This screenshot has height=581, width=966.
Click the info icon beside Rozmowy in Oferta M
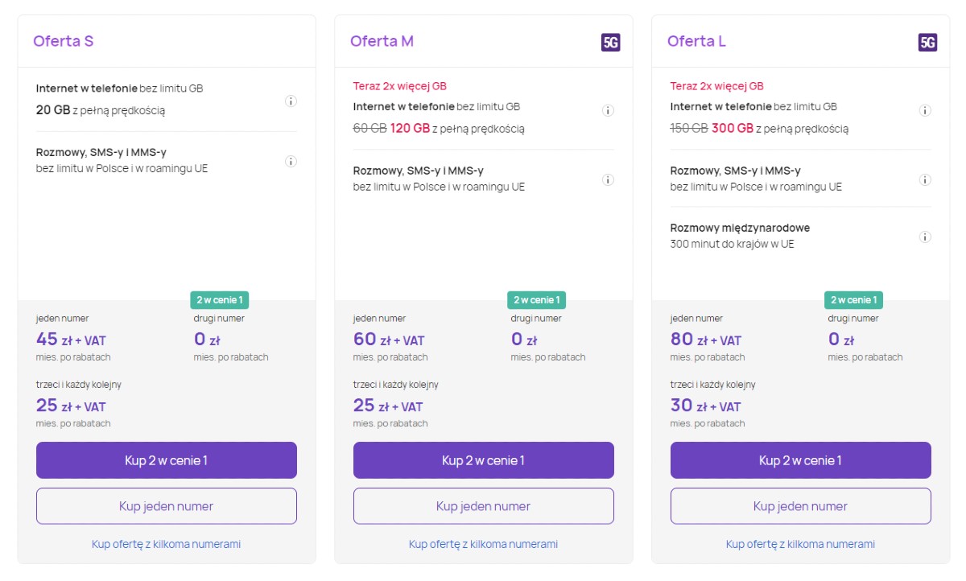tap(608, 179)
